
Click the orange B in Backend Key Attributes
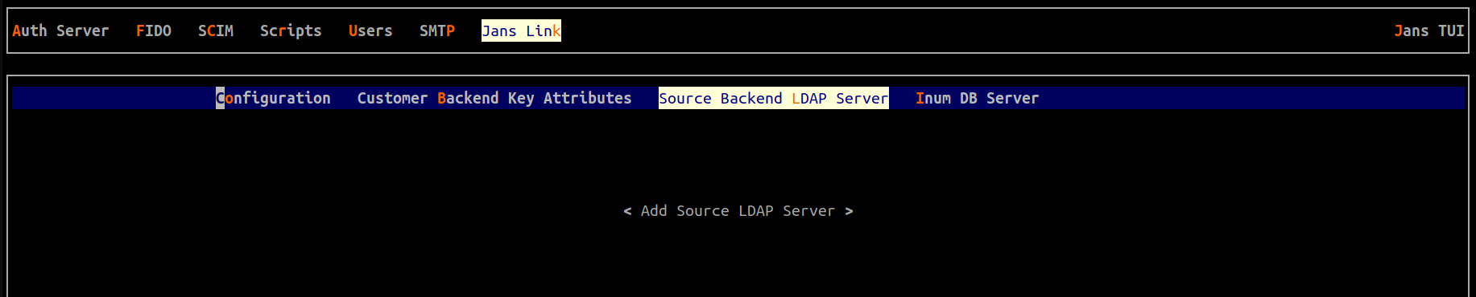click(441, 98)
